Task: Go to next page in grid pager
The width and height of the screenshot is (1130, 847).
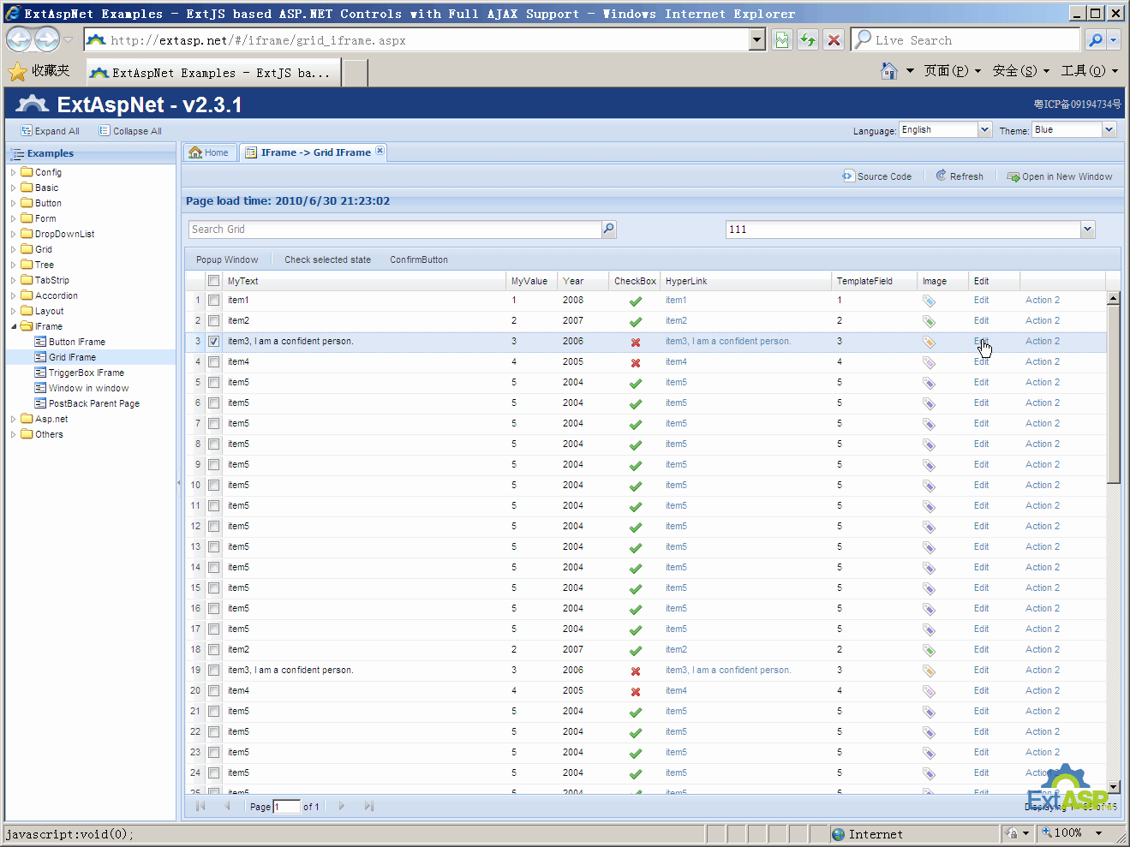Action: pos(342,806)
